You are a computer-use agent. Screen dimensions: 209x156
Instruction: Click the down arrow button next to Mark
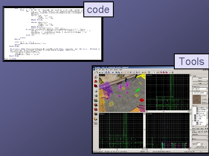click(x=207, y=129)
